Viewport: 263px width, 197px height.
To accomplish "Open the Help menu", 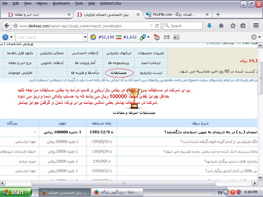I will (92, 3).
